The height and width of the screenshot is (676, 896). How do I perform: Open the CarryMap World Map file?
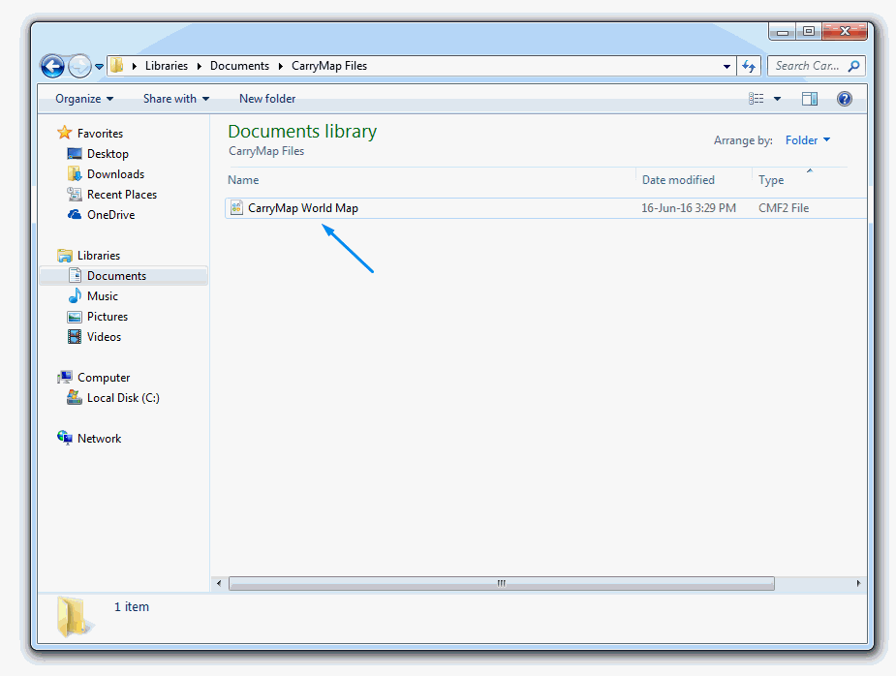click(x=302, y=208)
